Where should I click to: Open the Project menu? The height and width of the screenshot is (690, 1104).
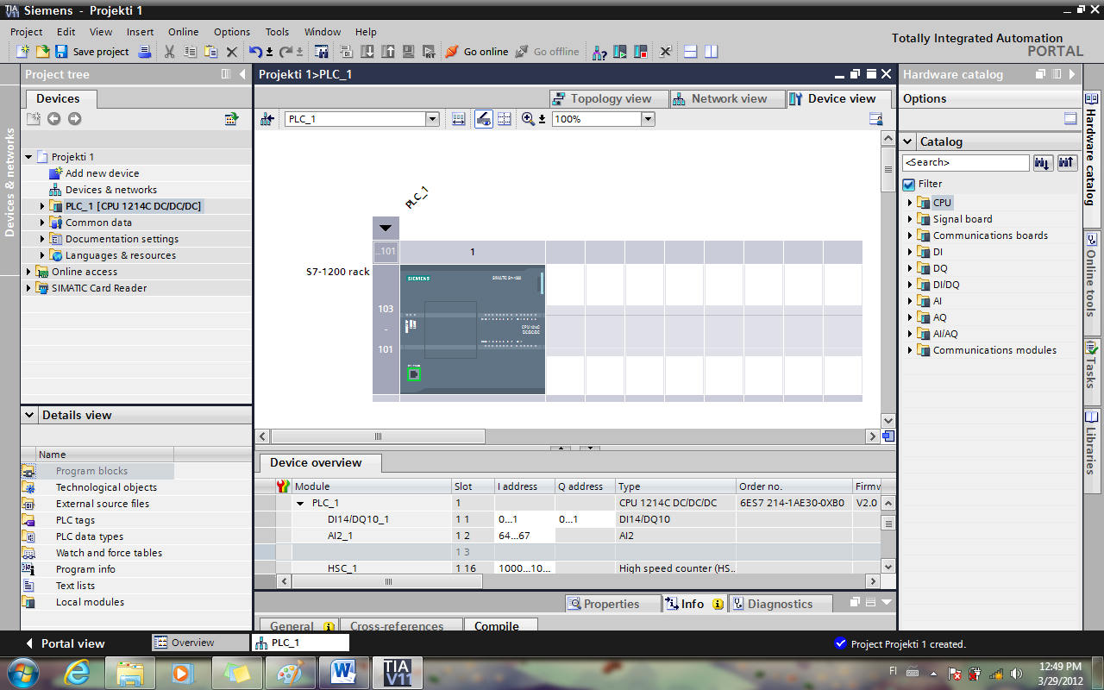coord(26,32)
